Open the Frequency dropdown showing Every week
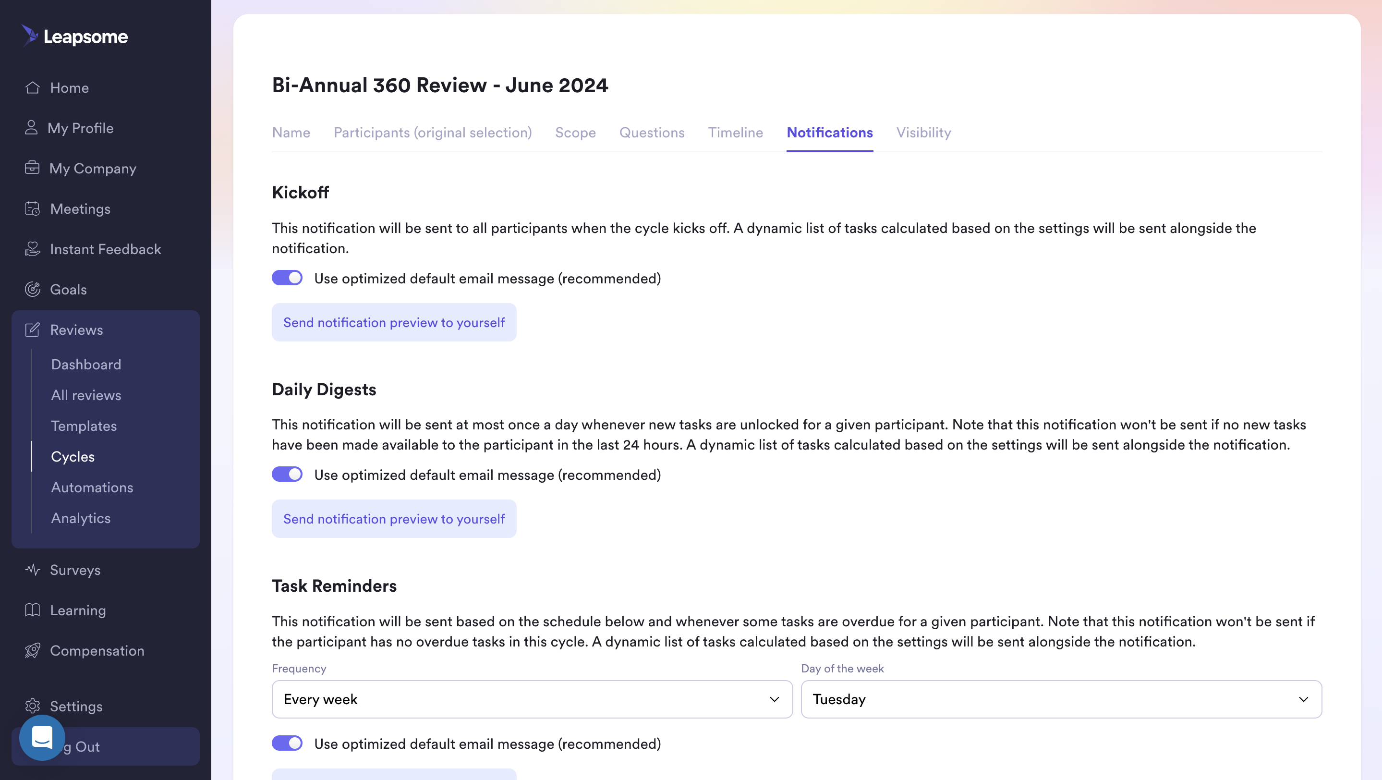1382x780 pixels. point(532,699)
